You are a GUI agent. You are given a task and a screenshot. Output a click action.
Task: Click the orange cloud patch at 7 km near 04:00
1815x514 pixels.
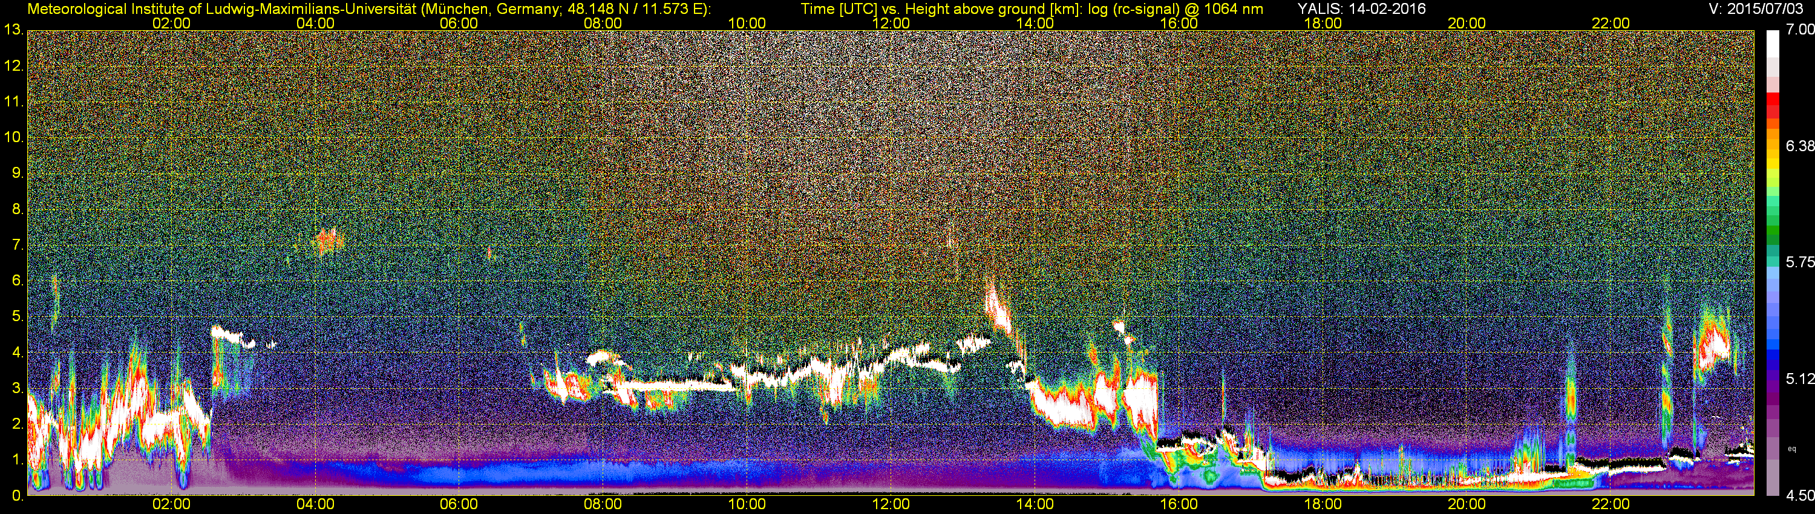[x=329, y=241]
